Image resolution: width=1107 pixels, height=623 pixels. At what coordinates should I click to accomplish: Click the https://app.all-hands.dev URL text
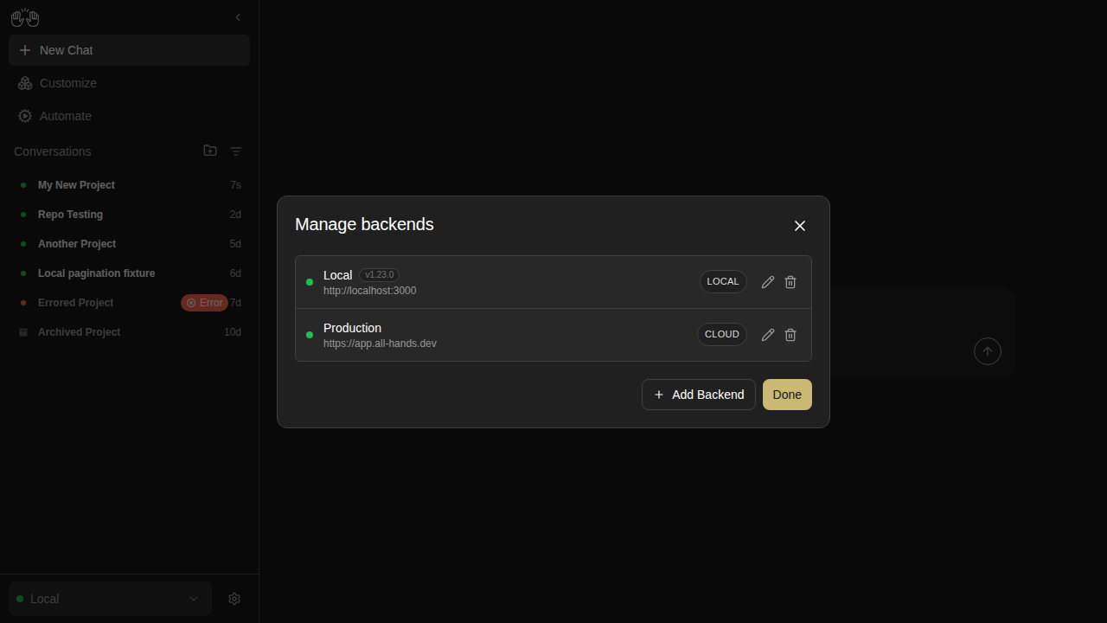point(380,344)
